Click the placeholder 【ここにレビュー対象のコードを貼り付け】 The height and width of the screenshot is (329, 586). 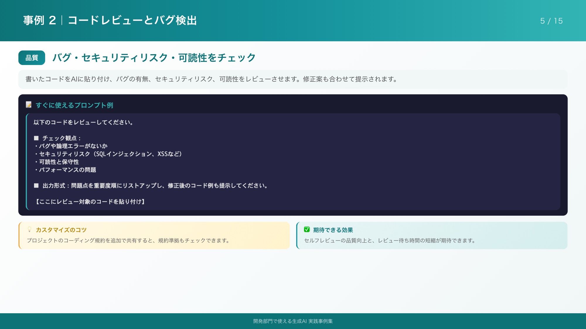coord(90,202)
